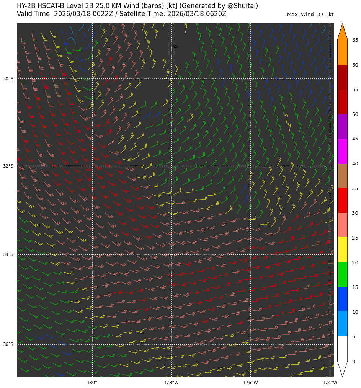
Task: Click the 65 tick label on colorbar
Action: [355, 40]
